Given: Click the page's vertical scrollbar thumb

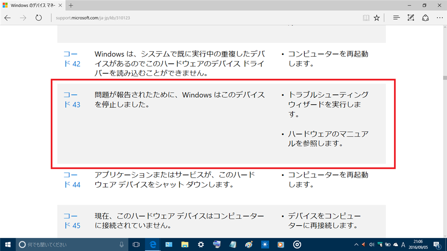Looking at the screenshot, I should coord(445,78).
